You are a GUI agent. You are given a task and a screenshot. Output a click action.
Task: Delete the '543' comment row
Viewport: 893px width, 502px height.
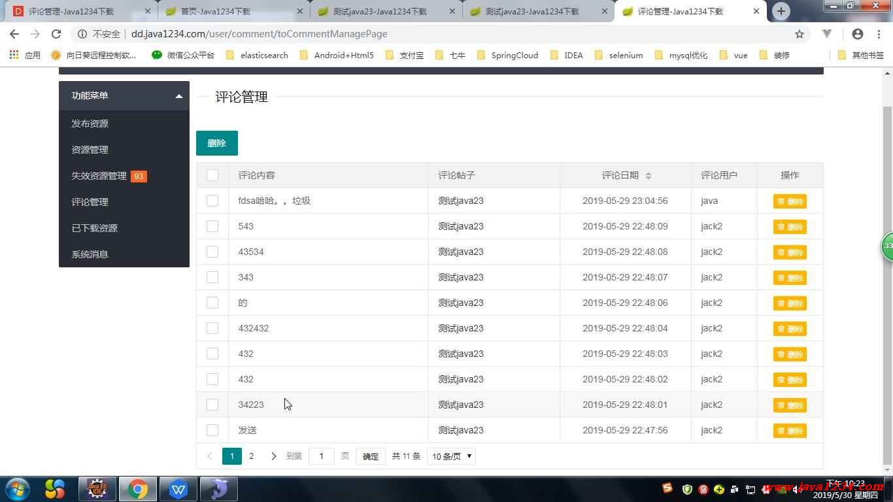click(790, 227)
